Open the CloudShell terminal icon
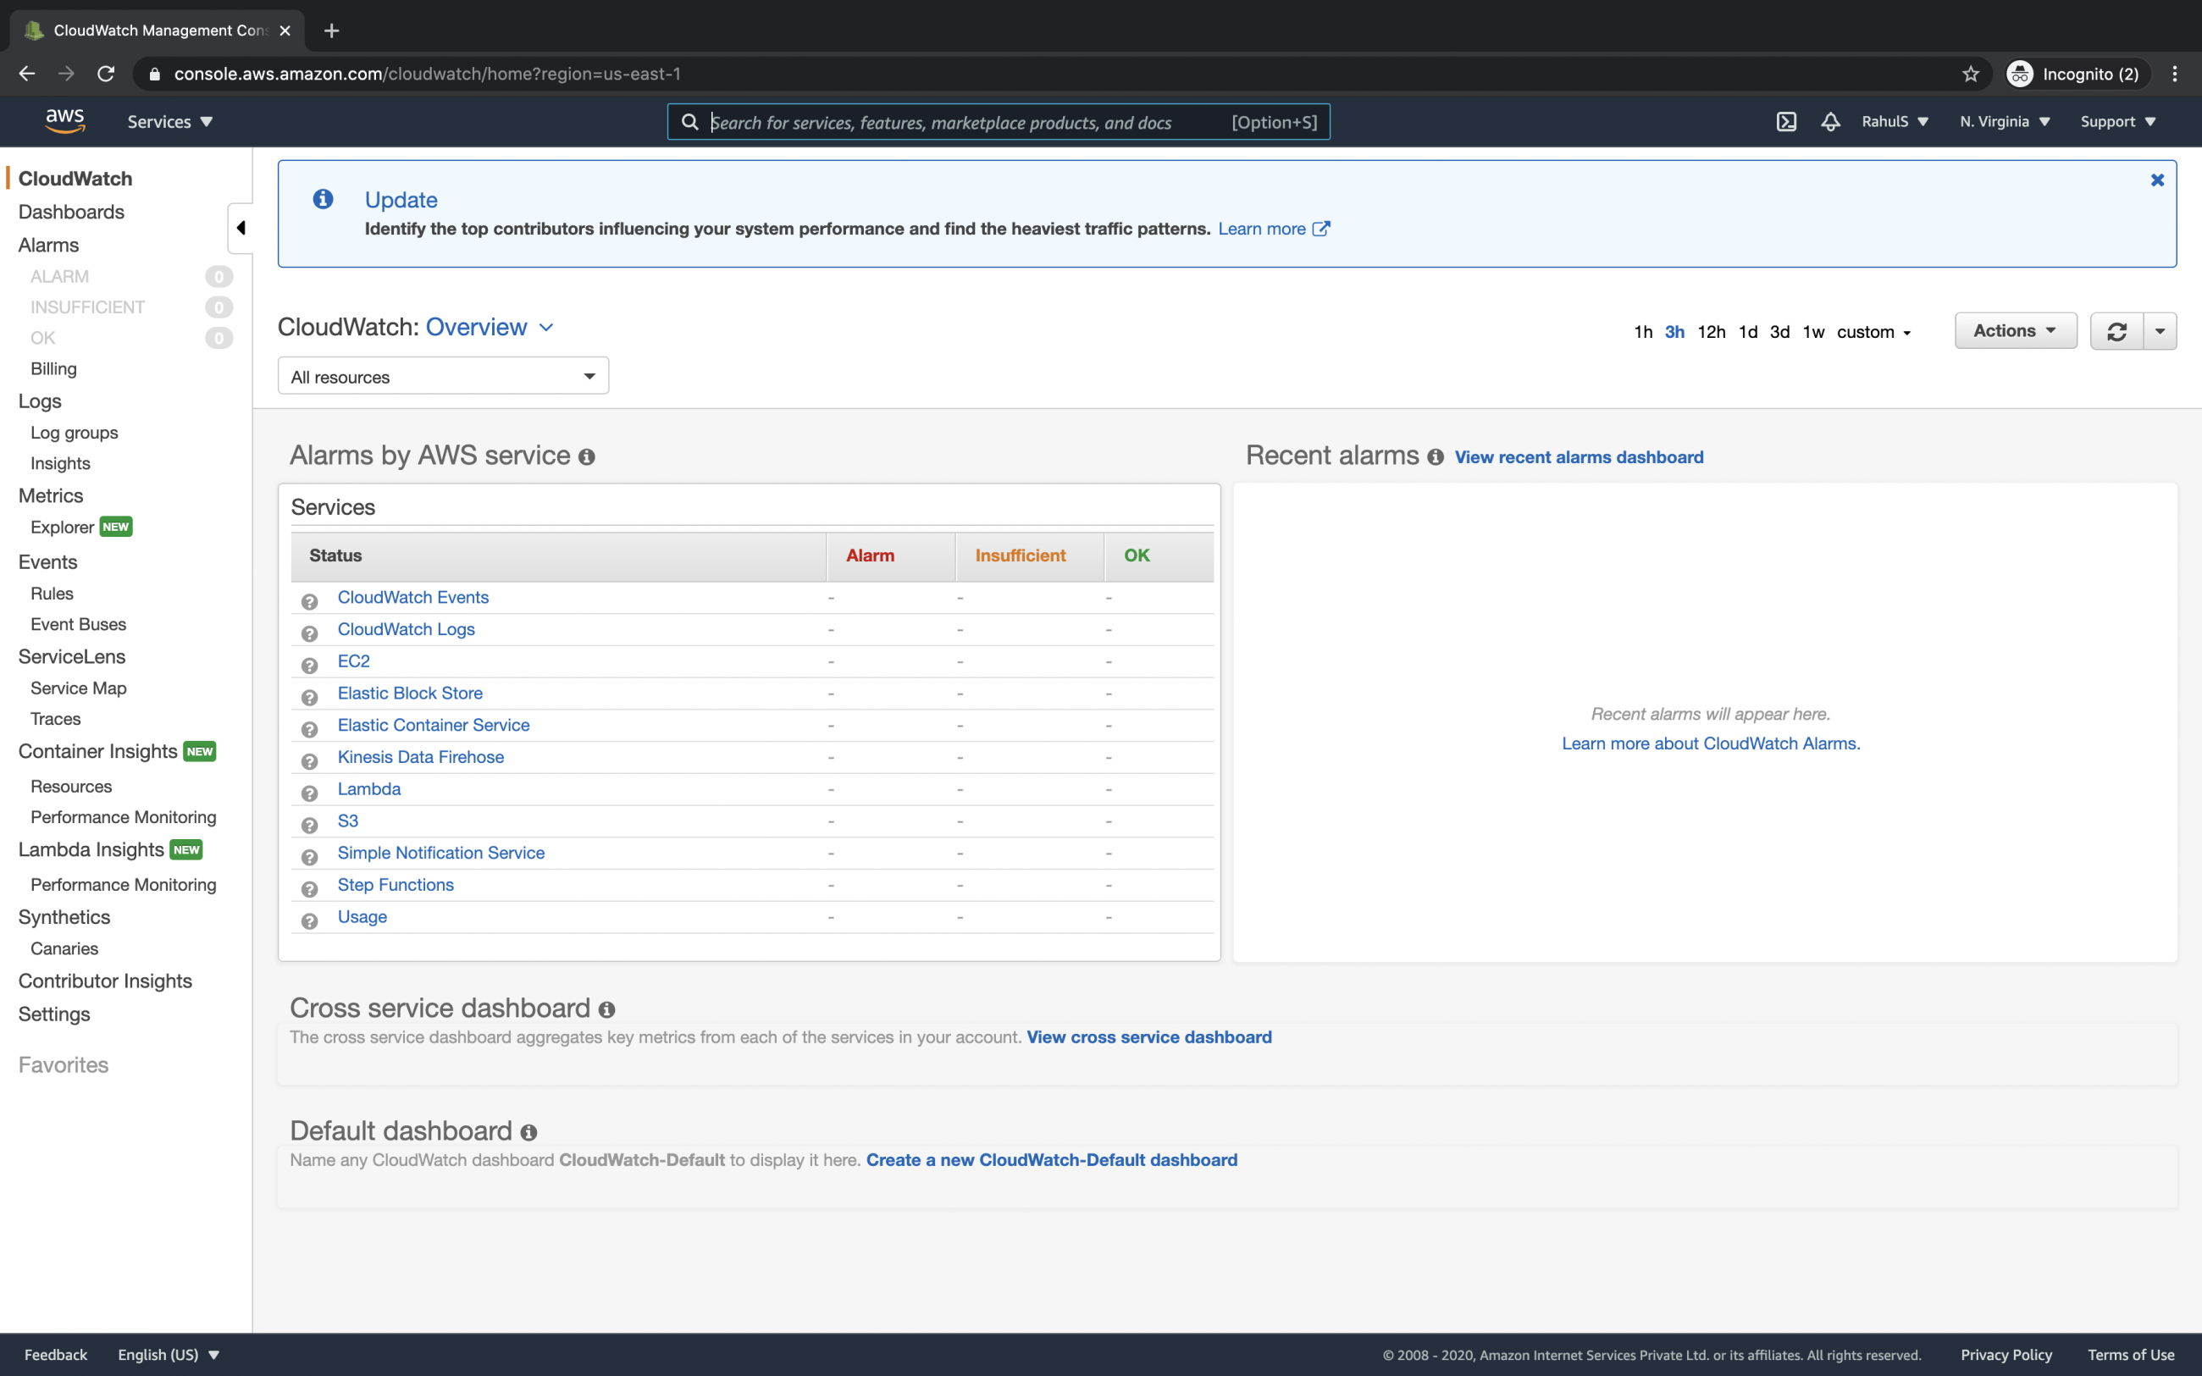2202x1376 pixels. pyautogui.click(x=1786, y=121)
